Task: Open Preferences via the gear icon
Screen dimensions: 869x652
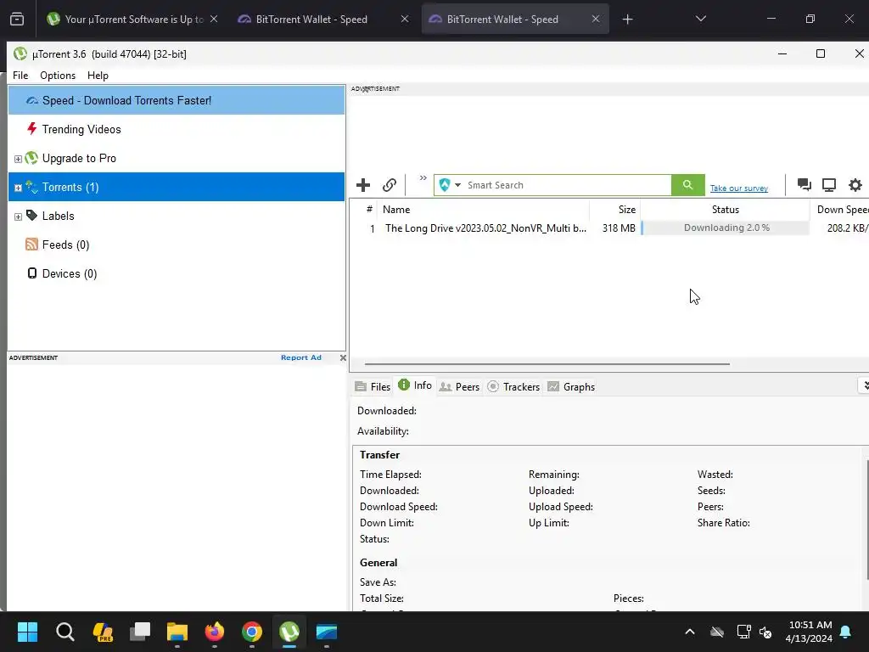Action: click(x=855, y=184)
